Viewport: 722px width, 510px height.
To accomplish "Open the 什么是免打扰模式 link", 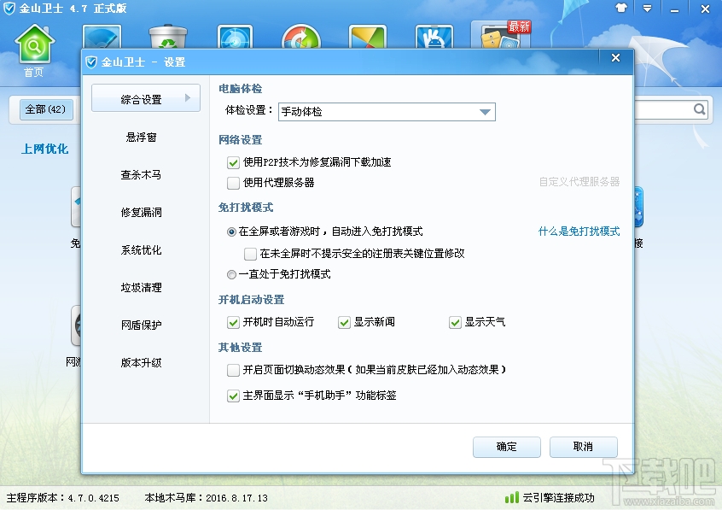I will pyautogui.click(x=579, y=231).
